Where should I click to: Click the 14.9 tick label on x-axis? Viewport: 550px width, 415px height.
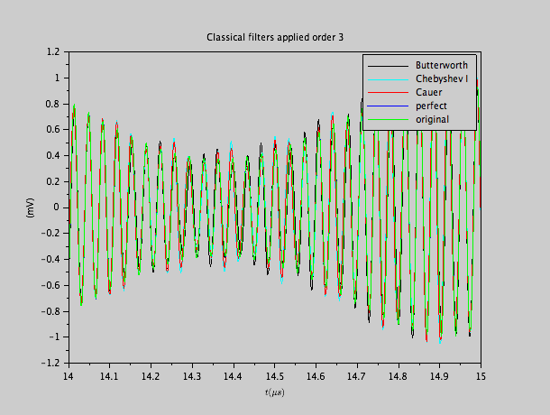click(x=439, y=374)
